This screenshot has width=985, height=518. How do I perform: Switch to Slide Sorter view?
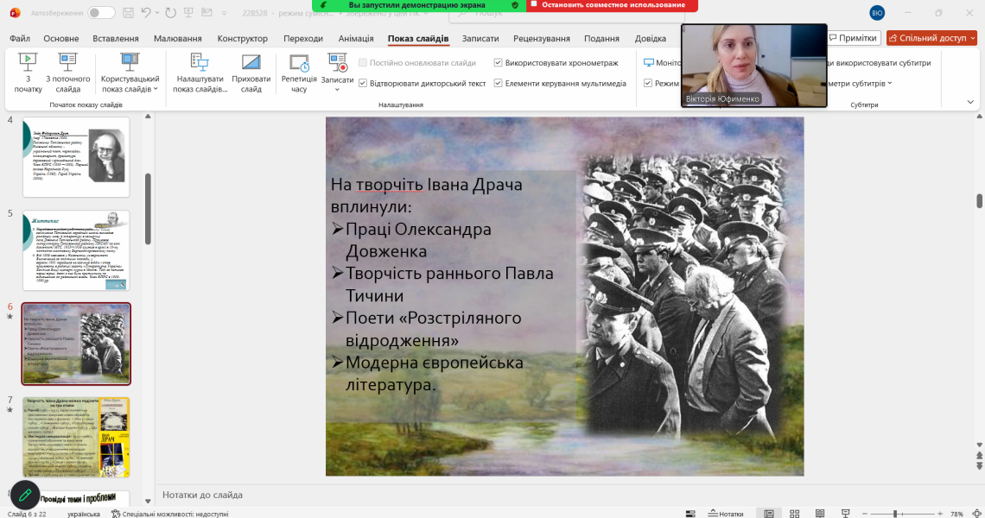(795, 514)
